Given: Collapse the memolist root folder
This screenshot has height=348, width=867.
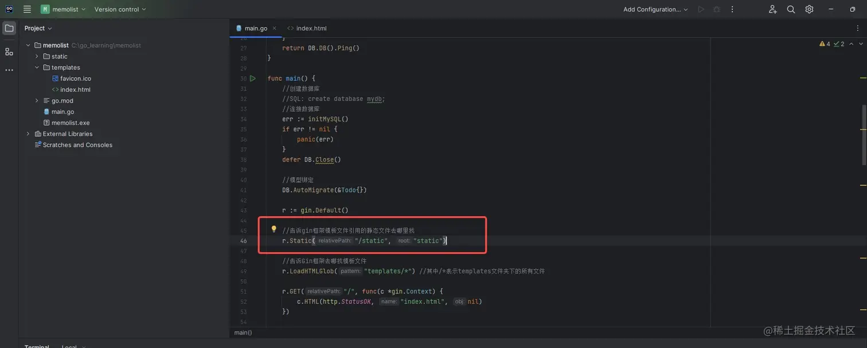Looking at the screenshot, I should [x=28, y=45].
